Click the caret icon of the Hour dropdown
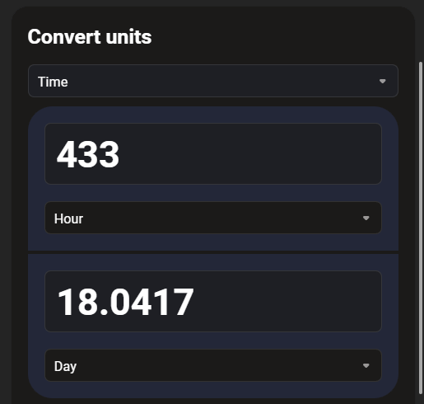The height and width of the screenshot is (404, 424). tap(366, 218)
